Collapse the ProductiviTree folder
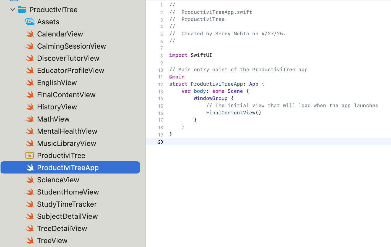 [x=13, y=9]
